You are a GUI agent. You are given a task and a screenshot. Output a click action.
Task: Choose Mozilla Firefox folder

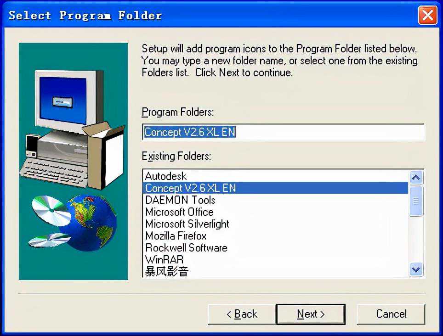coord(275,236)
